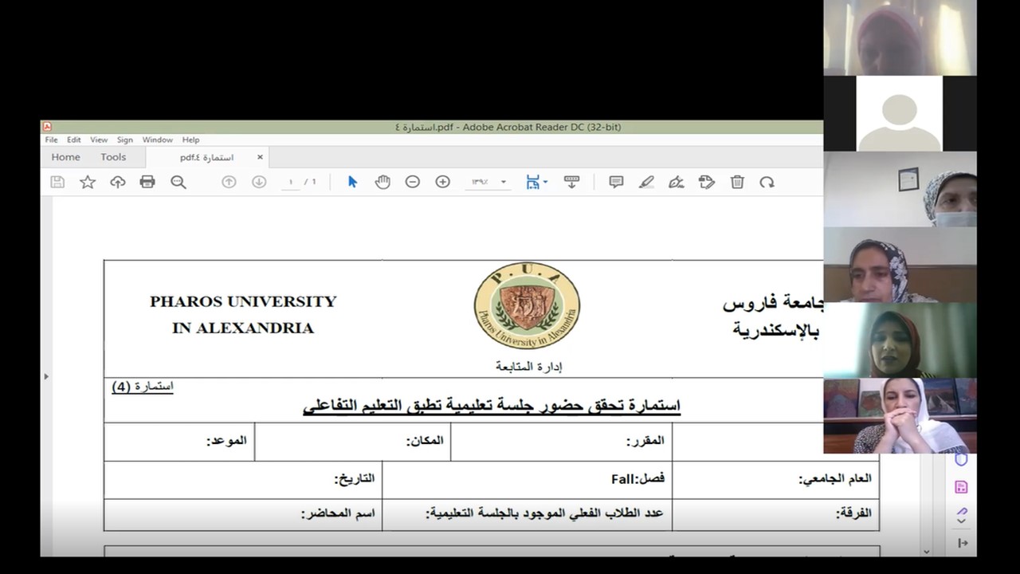
Task: Add a comment sticky note
Action: [616, 182]
